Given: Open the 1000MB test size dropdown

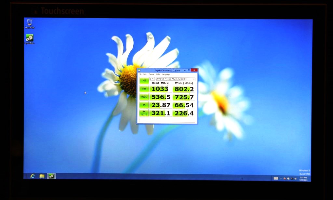Looking at the screenshot, I should 161,79.
